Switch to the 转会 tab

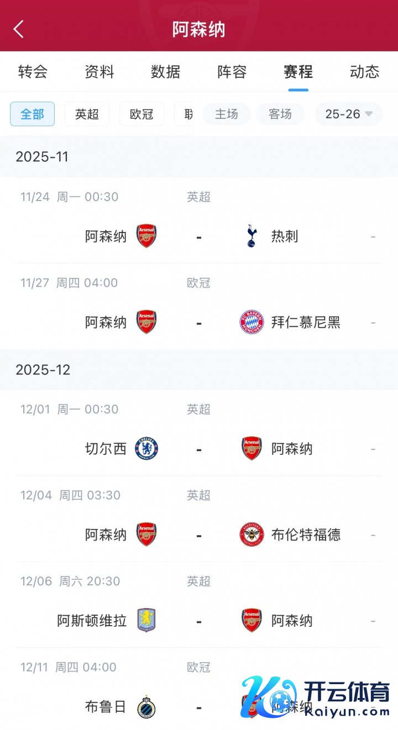click(x=33, y=72)
